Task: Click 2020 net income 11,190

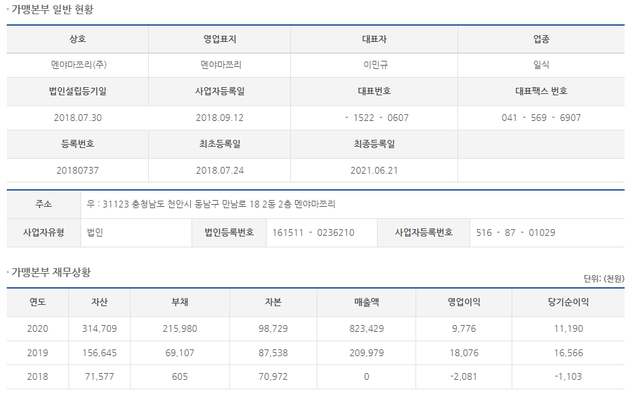Action: [568, 329]
